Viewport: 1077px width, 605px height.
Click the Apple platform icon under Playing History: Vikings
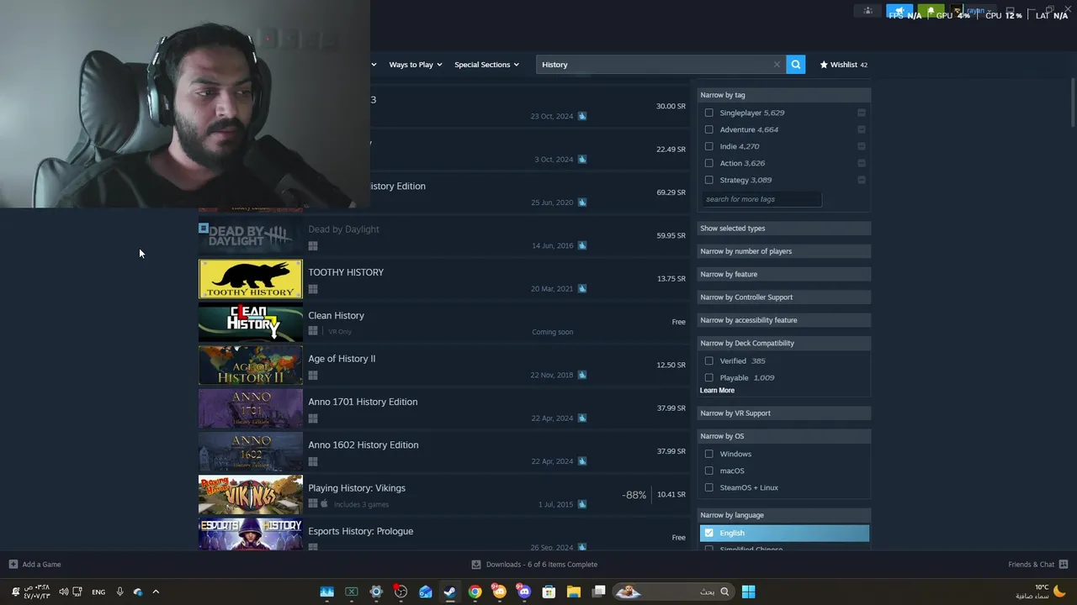(324, 504)
